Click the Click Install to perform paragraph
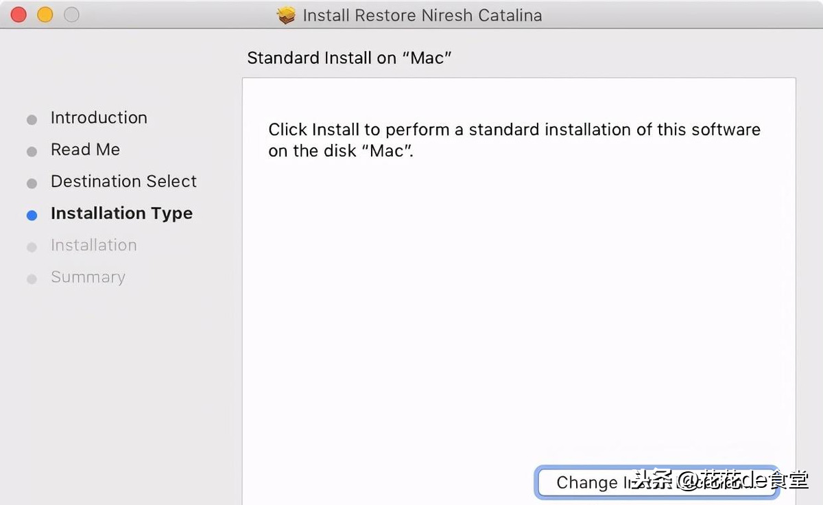823x505 pixels. tap(514, 139)
